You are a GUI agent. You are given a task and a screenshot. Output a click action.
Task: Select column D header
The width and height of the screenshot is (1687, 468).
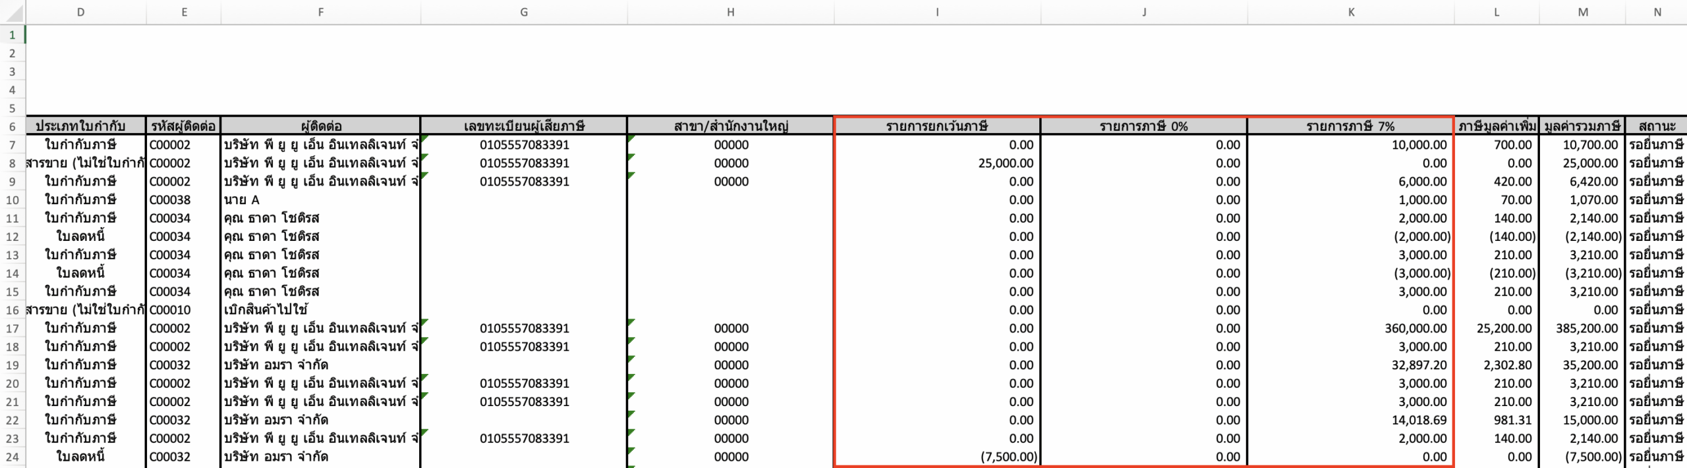click(x=80, y=12)
